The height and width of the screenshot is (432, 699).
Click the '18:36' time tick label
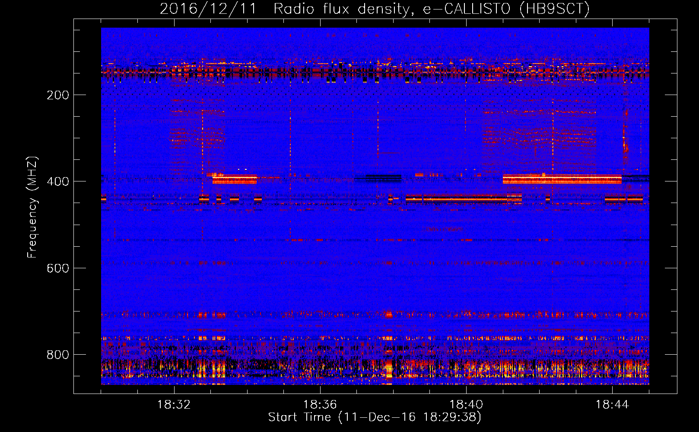pyautogui.click(x=320, y=405)
